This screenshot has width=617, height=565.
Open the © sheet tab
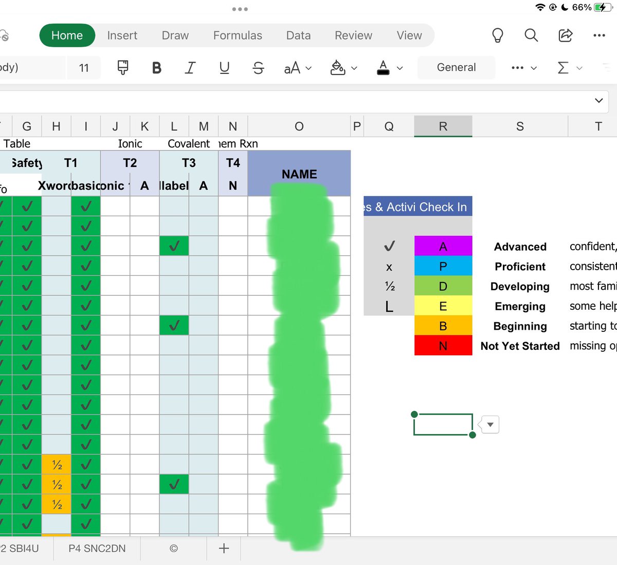(174, 549)
